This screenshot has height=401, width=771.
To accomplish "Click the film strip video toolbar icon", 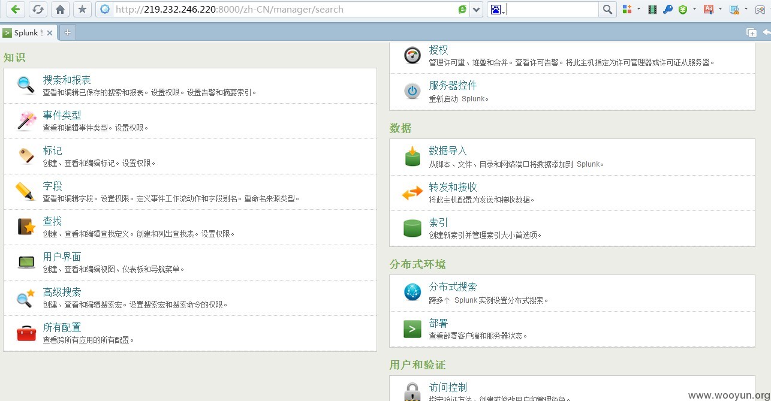I will [x=652, y=9].
